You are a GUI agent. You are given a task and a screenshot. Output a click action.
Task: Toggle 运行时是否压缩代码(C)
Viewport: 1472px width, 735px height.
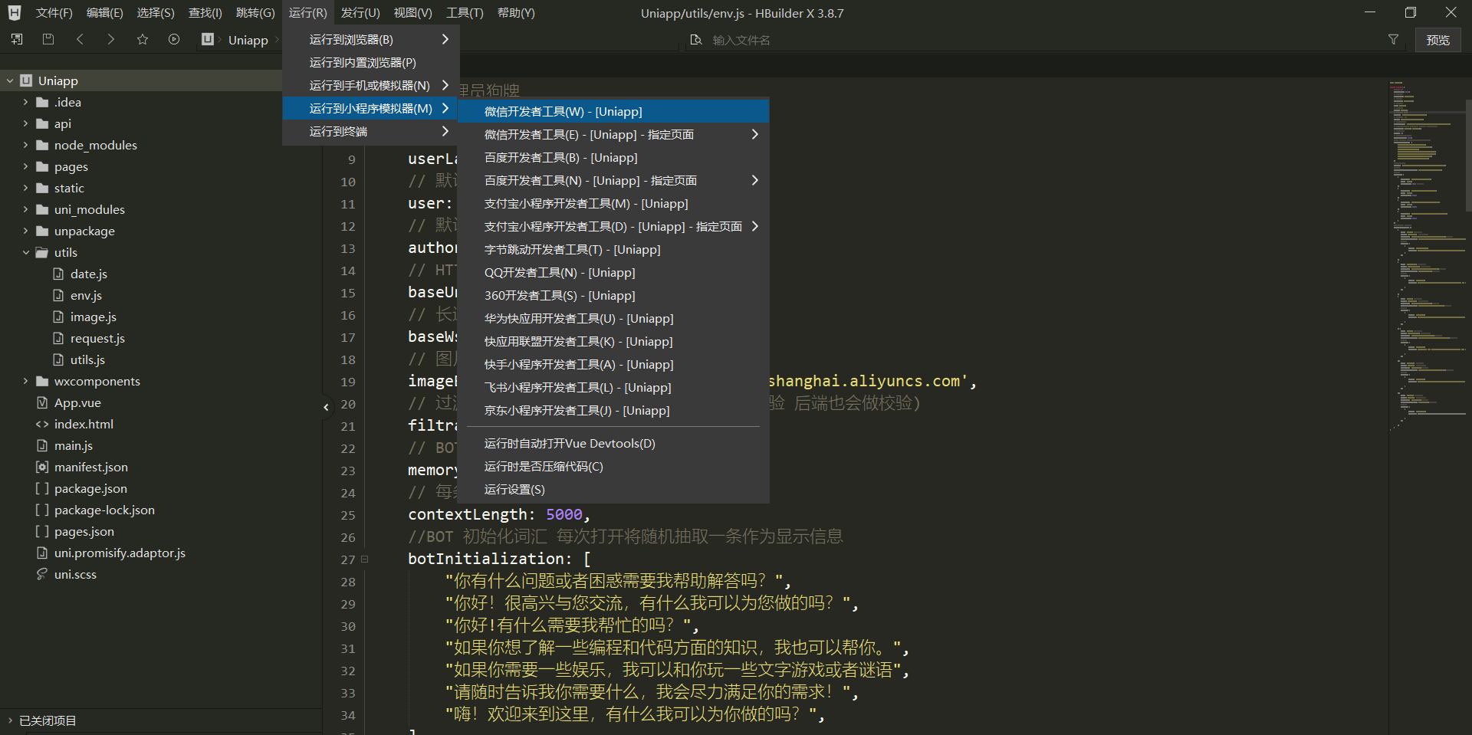coord(613,466)
